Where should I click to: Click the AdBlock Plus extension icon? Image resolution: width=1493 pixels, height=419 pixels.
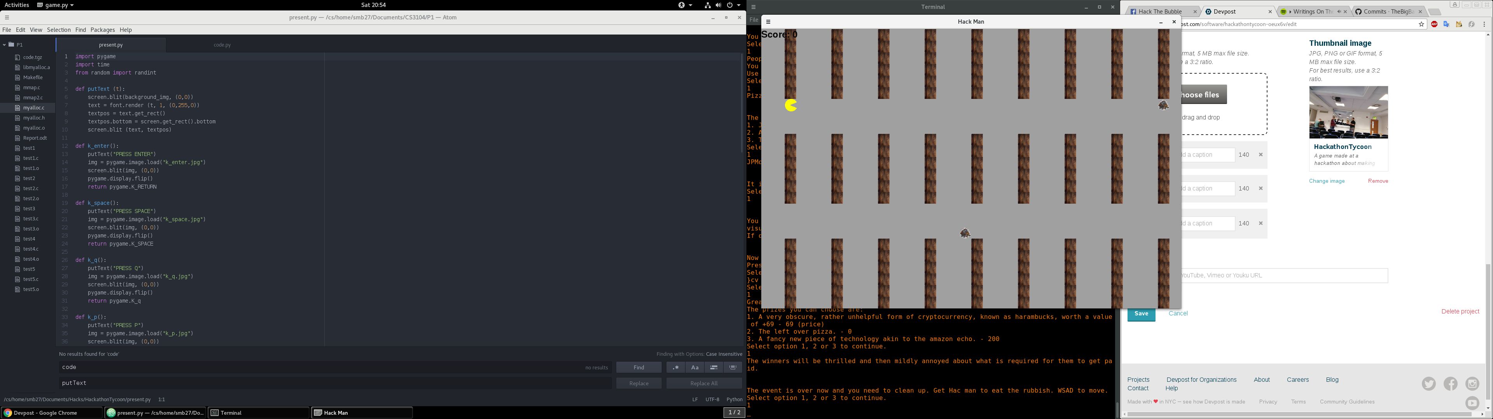coord(1434,24)
